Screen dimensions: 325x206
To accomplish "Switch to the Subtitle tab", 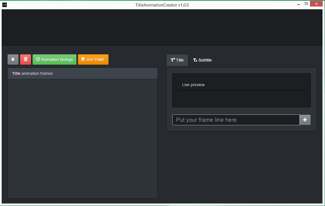I will point(202,60).
